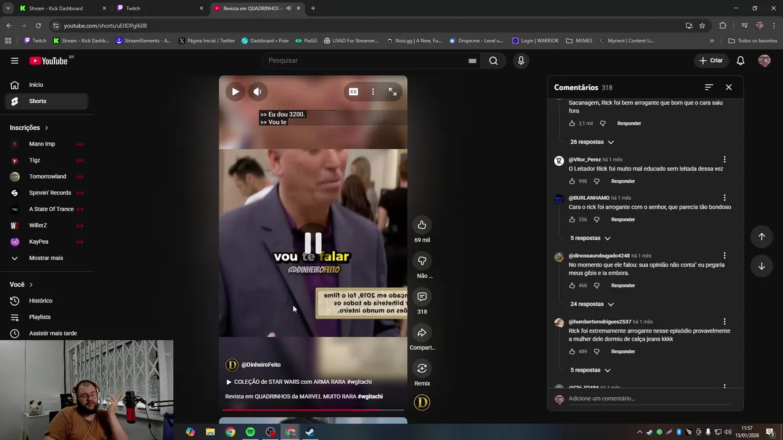Play the Short with the play button
This screenshot has width=783, height=440.
pos(236,92)
